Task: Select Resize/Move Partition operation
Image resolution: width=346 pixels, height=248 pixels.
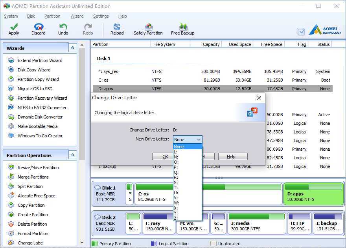Action: (x=38, y=168)
